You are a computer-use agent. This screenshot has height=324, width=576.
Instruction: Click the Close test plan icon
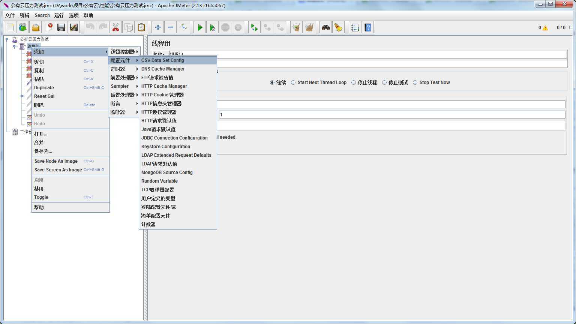[48, 27]
